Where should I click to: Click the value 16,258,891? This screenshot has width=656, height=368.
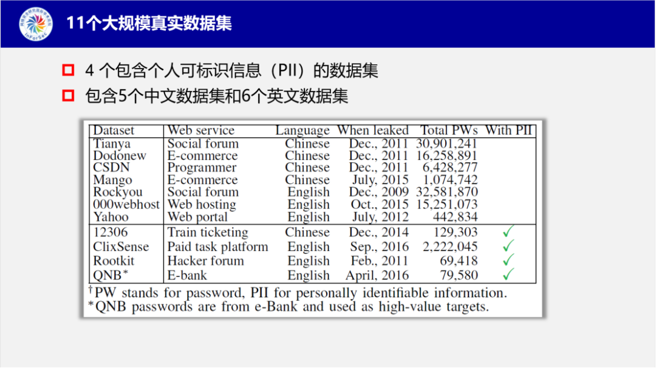click(x=446, y=156)
